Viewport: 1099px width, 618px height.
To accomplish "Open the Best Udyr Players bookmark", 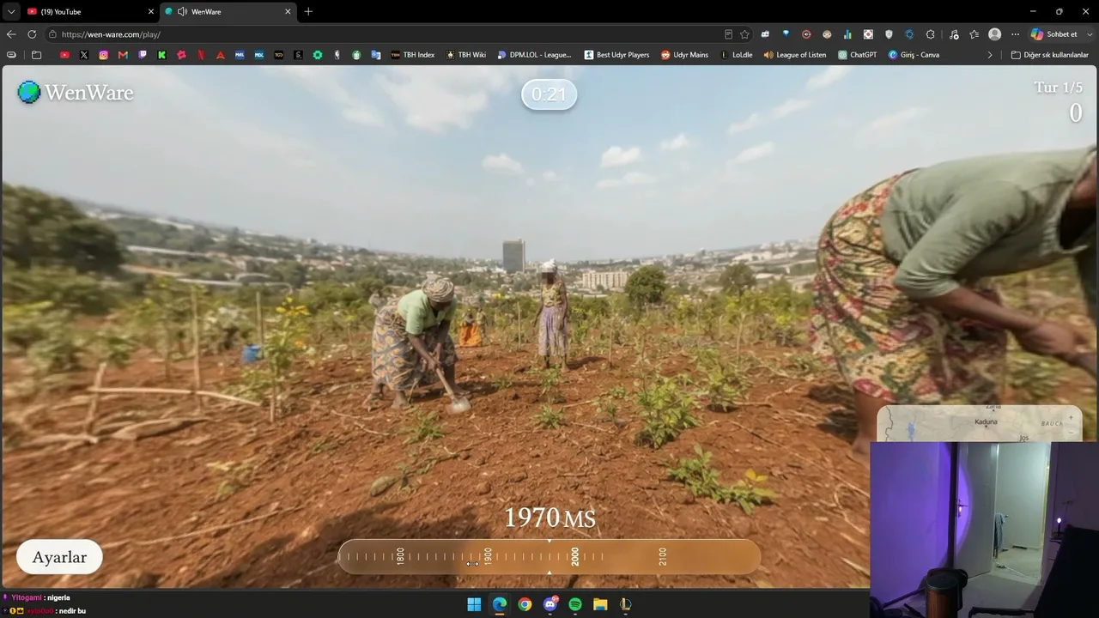I will tap(616, 55).
